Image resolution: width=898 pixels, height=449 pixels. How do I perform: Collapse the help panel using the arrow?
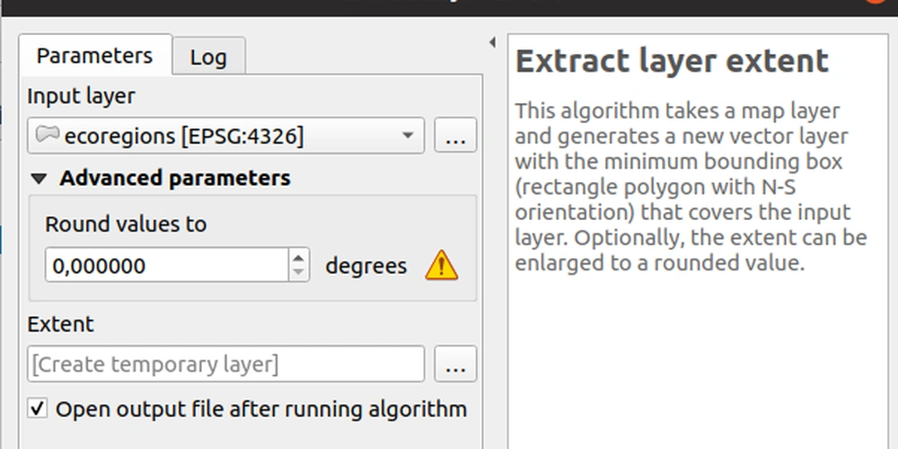coord(492,42)
